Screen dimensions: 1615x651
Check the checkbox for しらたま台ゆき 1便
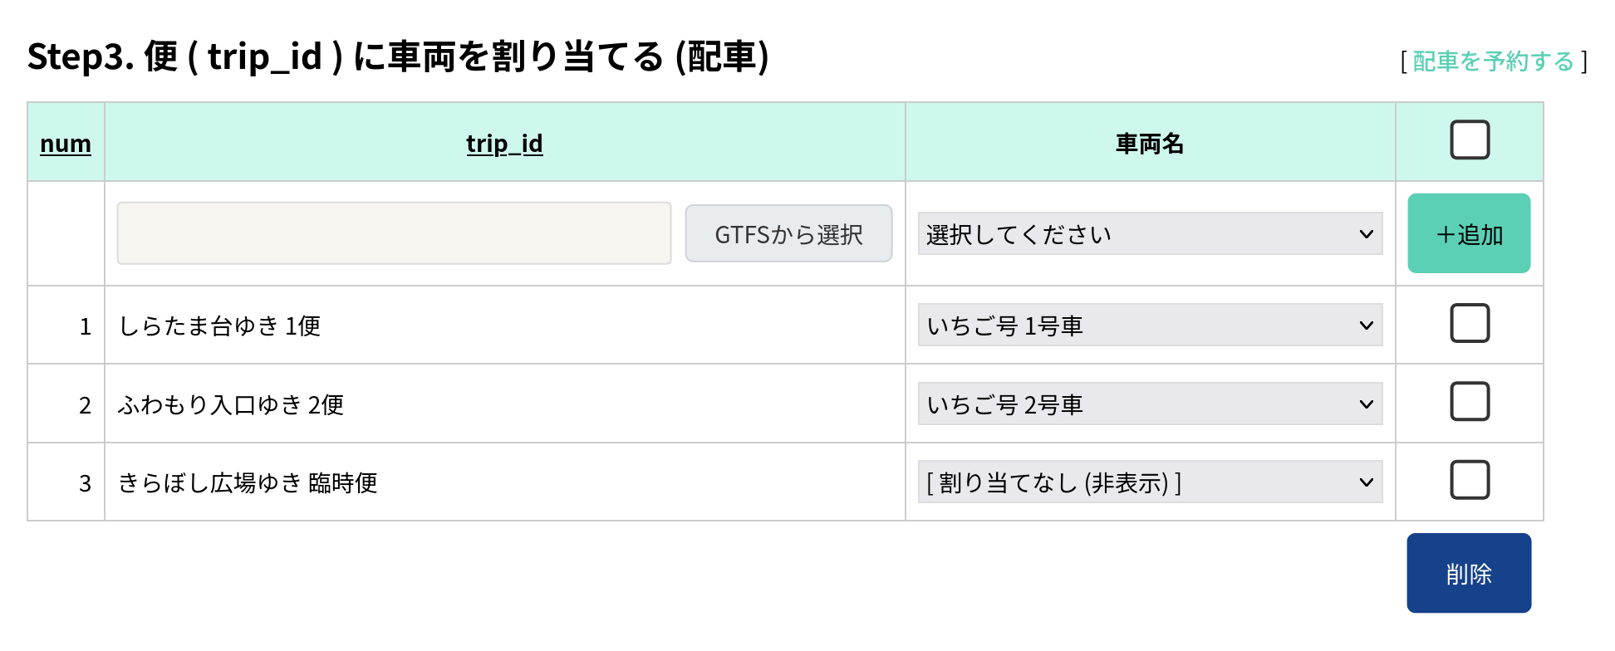pos(1469,325)
